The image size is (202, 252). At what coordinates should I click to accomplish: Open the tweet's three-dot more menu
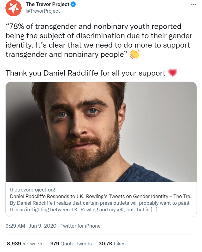coord(193,5)
